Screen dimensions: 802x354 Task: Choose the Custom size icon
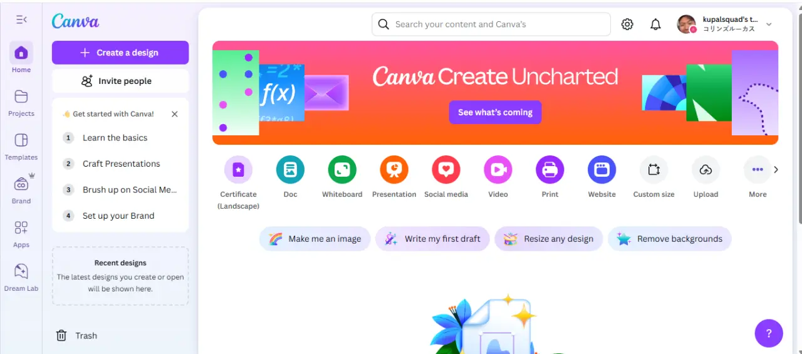point(654,170)
